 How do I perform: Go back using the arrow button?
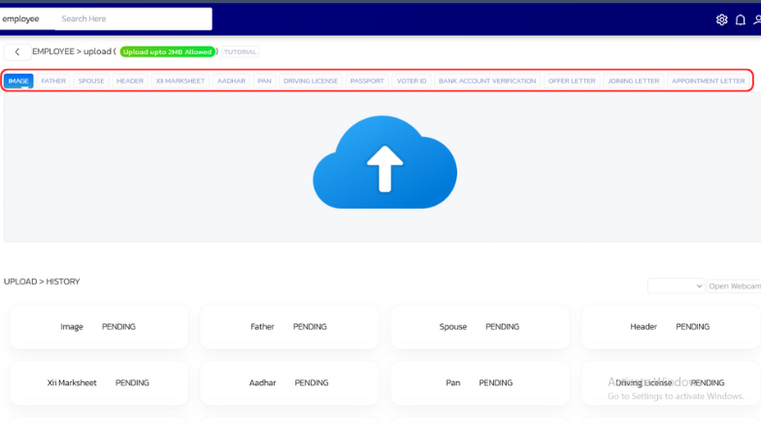point(17,52)
